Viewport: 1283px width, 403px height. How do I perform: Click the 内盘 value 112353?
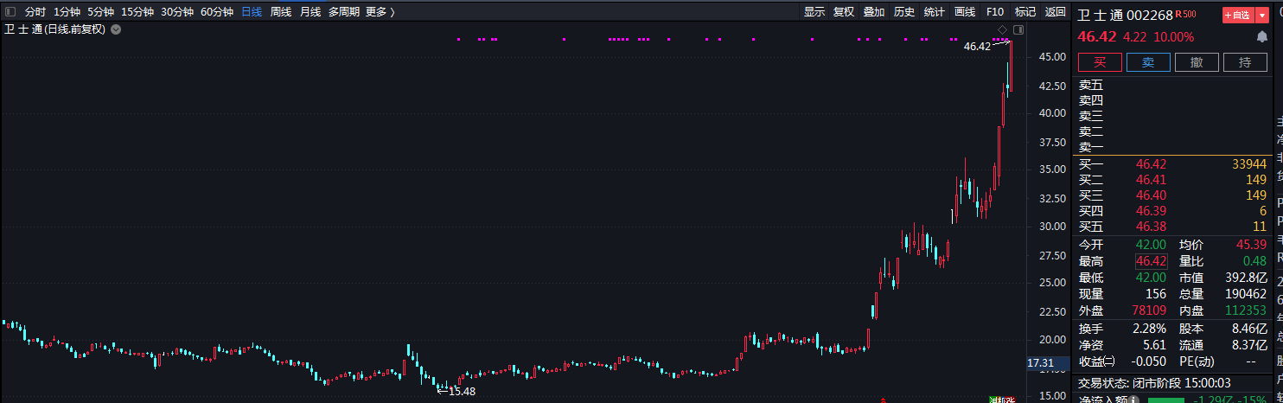[x=1246, y=310]
